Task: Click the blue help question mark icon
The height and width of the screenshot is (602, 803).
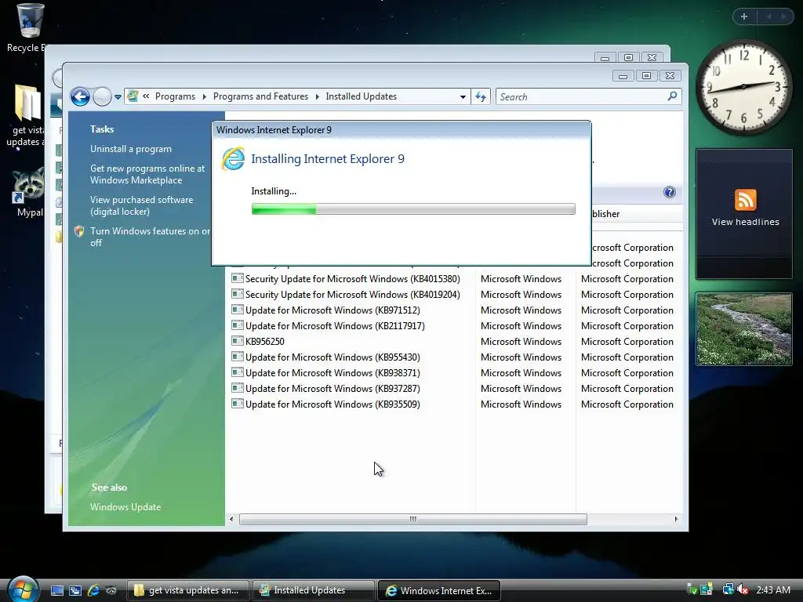Action: click(x=670, y=192)
